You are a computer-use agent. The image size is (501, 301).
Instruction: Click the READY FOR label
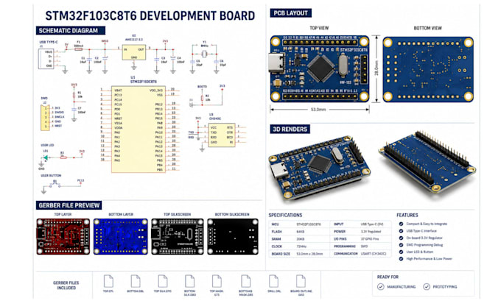point(388,277)
